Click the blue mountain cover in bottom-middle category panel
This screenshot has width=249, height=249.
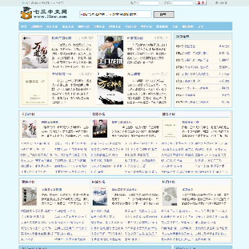click(x=100, y=196)
